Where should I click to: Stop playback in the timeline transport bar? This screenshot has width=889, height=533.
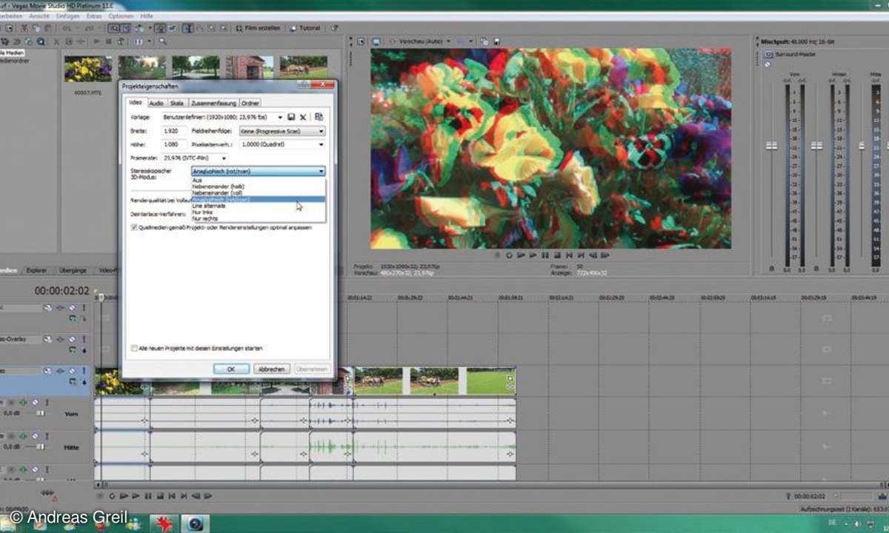click(160, 496)
